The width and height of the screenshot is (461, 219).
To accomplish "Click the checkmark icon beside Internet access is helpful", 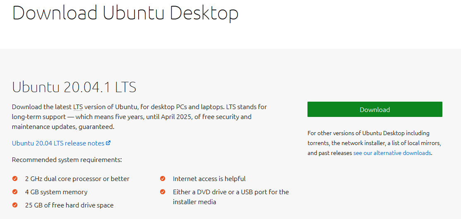I will point(163,179).
